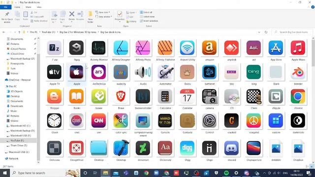This screenshot has height=177, width=315.
Task: Click the Properties icon in ribbon
Action: [x=120, y=16]
